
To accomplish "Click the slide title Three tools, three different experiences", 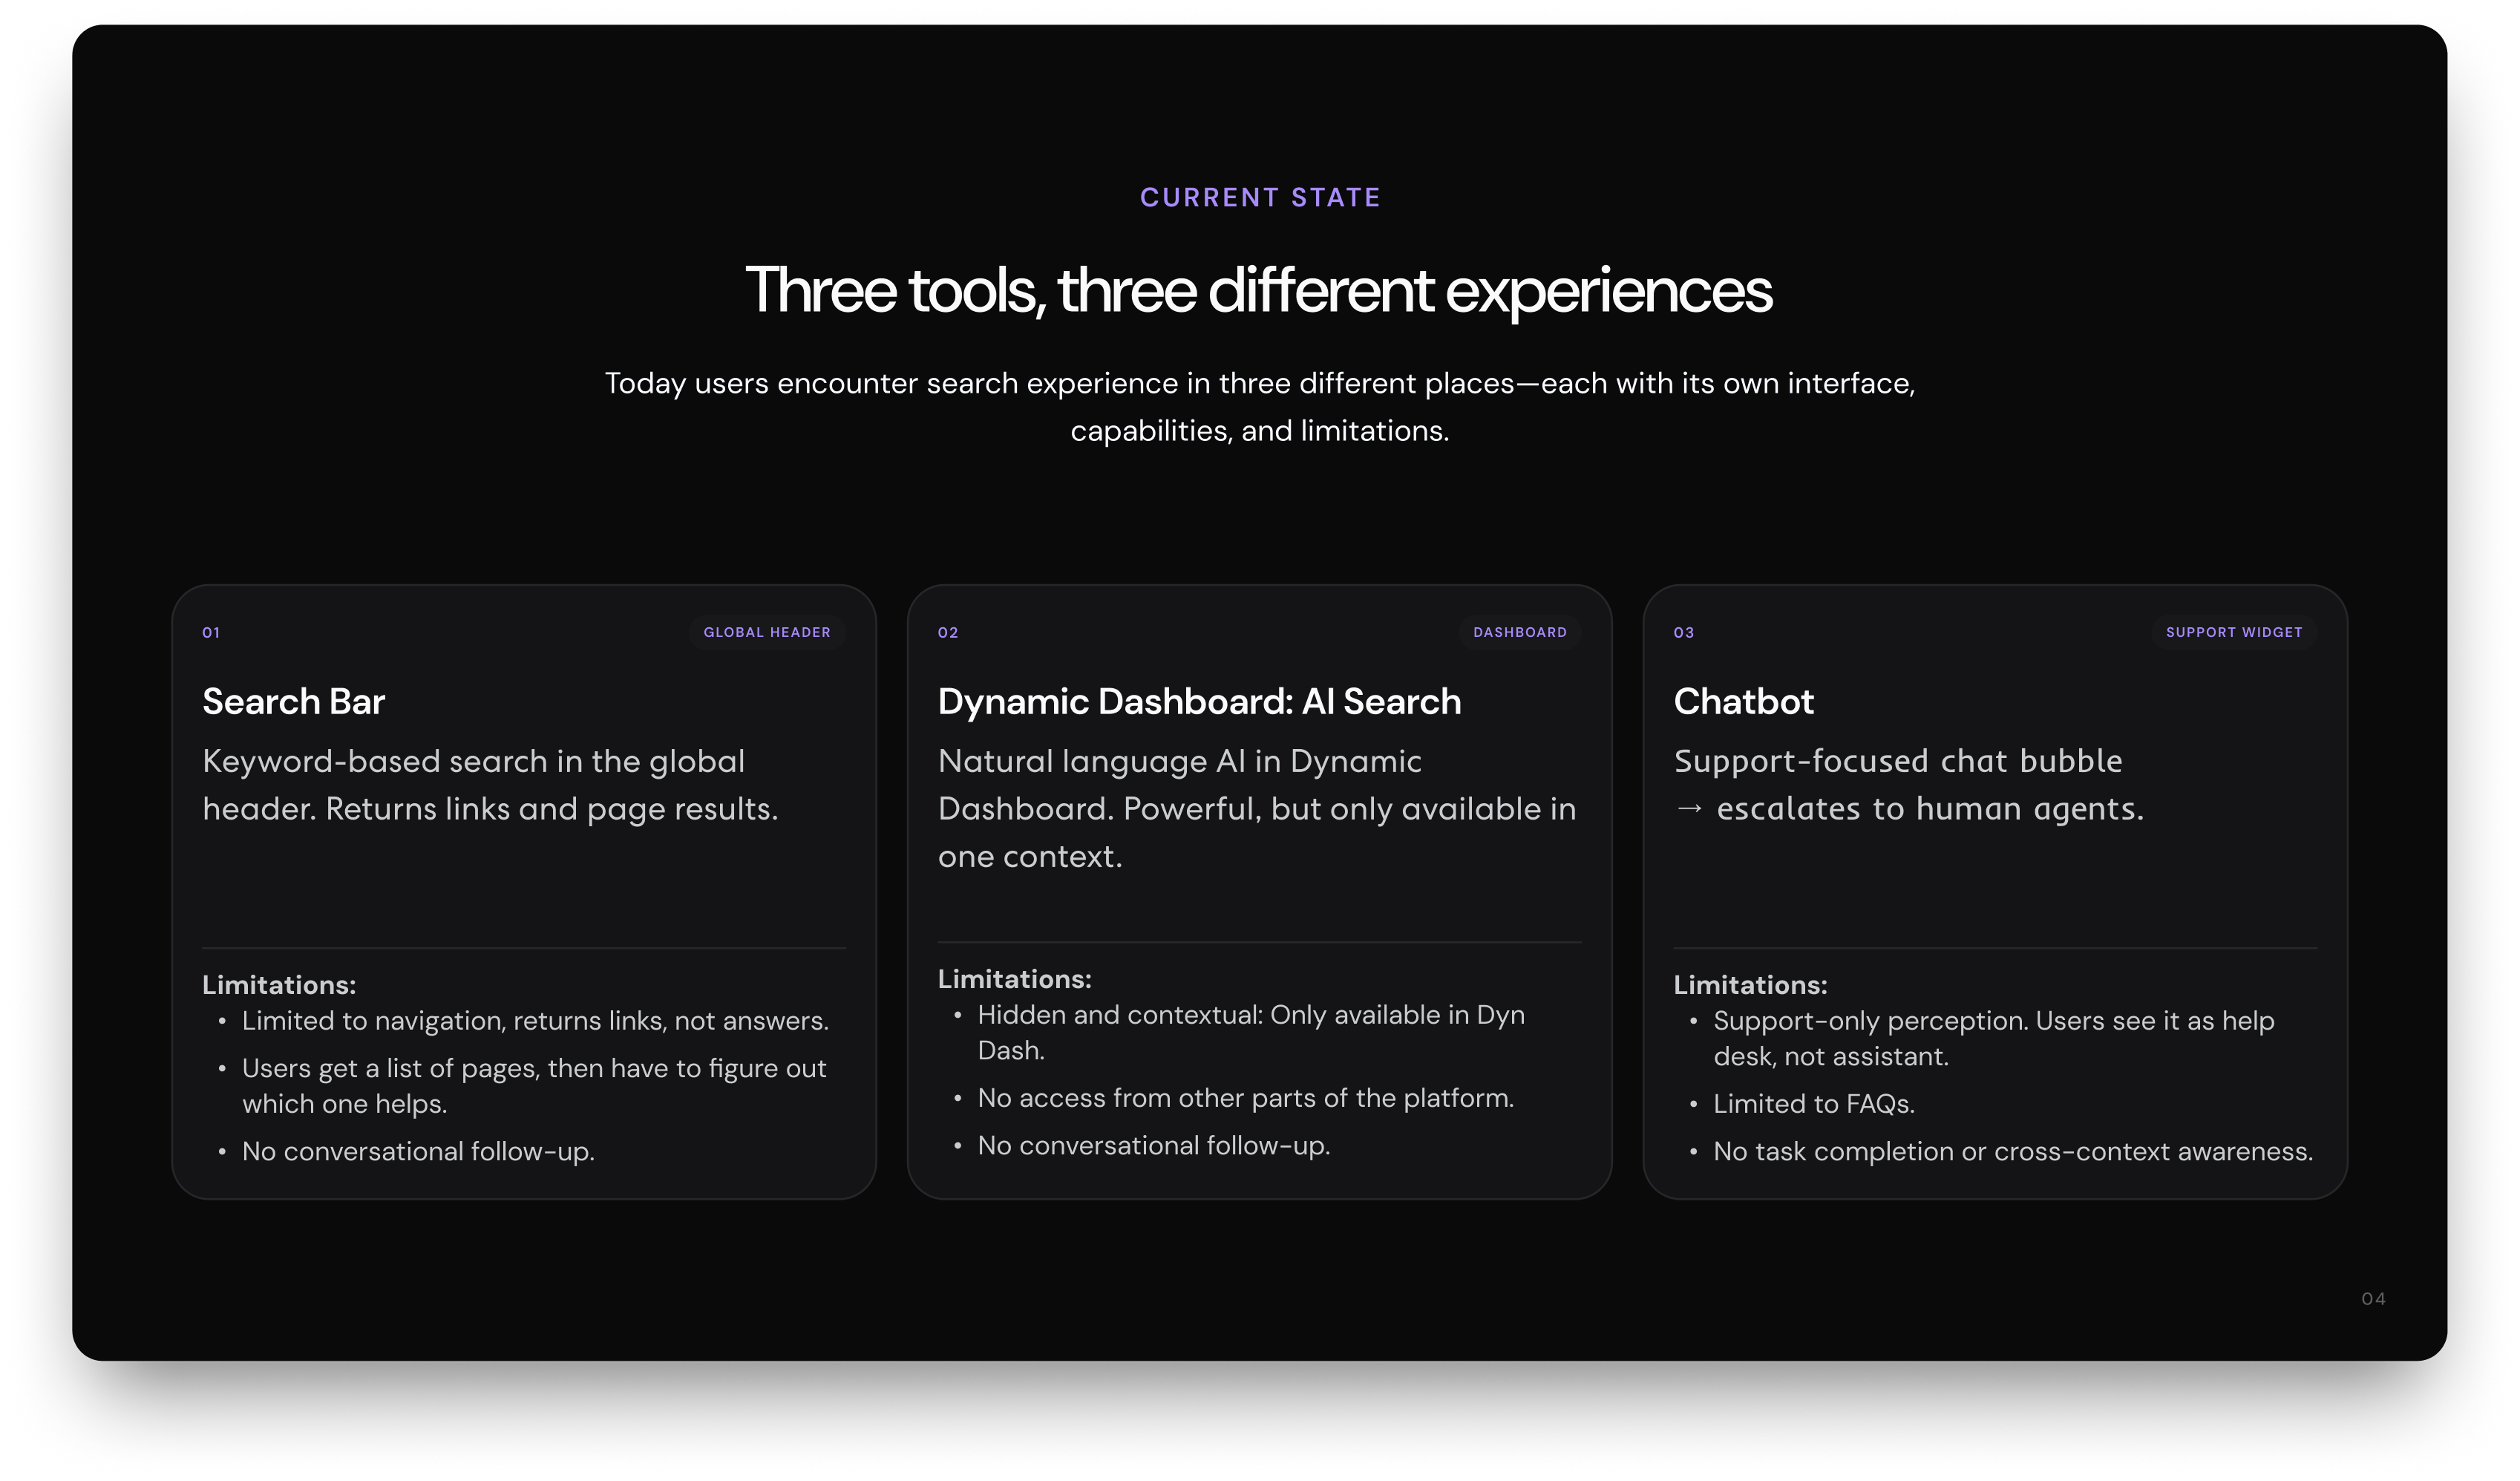I will (1260, 292).
